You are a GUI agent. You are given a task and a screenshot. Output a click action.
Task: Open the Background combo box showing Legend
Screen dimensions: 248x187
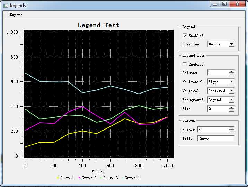pos(221,100)
